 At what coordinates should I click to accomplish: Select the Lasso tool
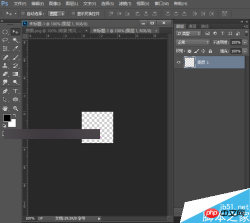[5, 40]
